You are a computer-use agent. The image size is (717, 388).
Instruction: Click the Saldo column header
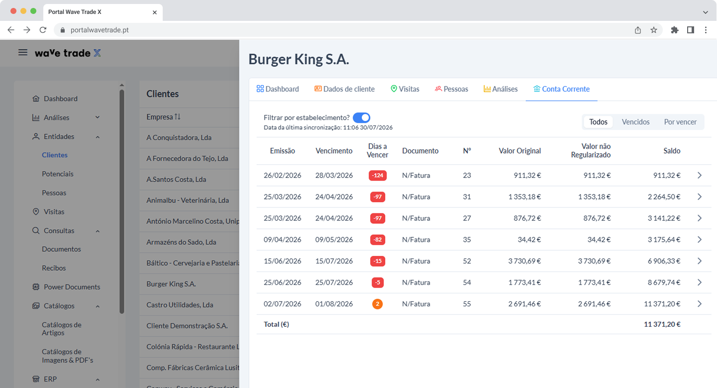672,151
